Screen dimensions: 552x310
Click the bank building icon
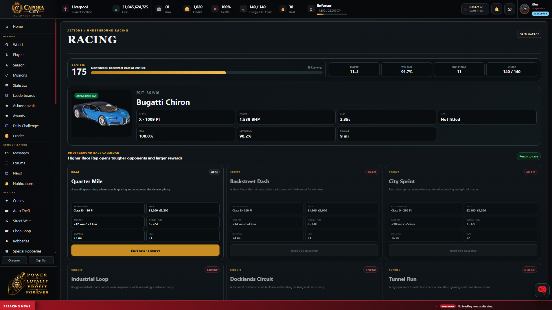[x=159, y=9]
